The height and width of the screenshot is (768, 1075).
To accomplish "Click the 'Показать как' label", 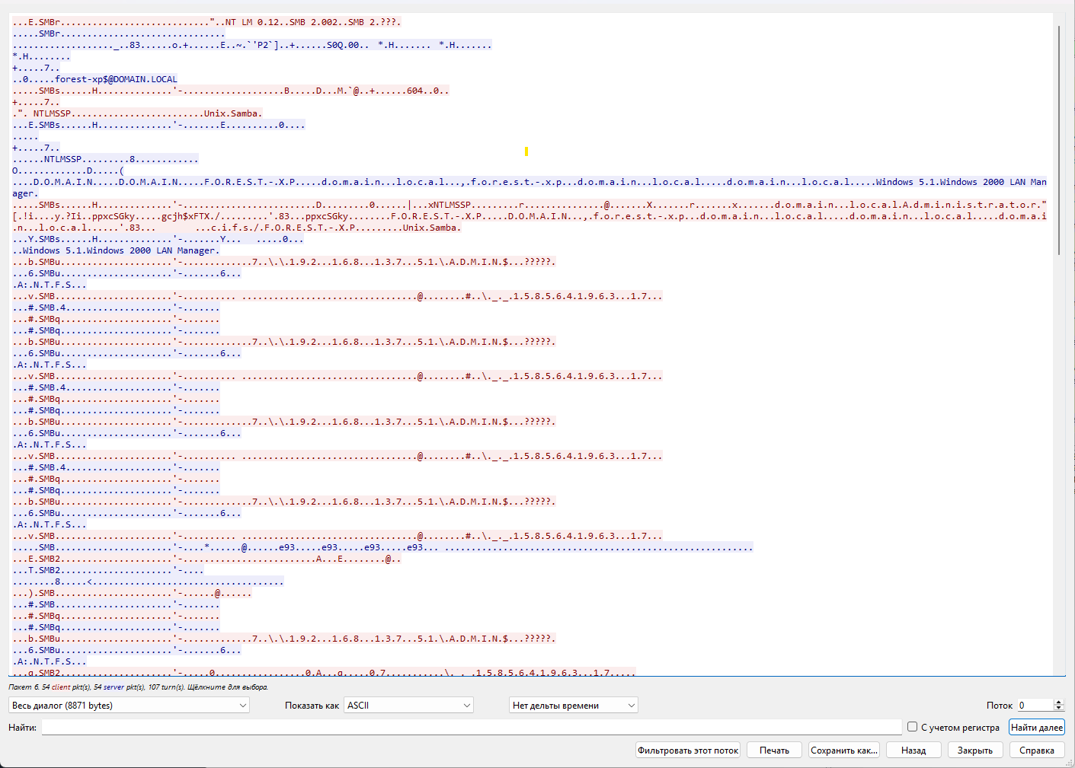I will (x=312, y=706).
